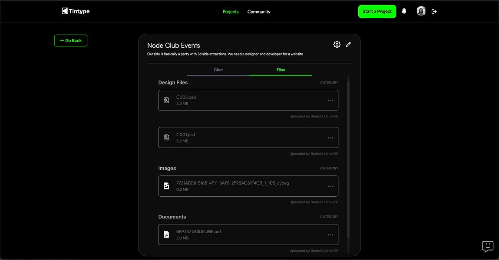This screenshot has width=499, height=260.
Task: Click the 4.2 MB file size
Action: [x=182, y=104]
